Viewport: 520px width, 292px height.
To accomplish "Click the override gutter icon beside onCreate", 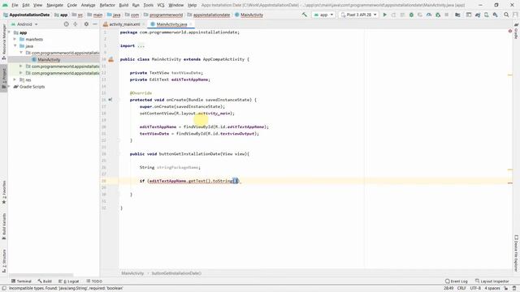I will coord(110,100).
